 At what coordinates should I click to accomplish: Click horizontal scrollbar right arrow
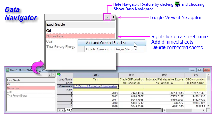pos(203,110)
